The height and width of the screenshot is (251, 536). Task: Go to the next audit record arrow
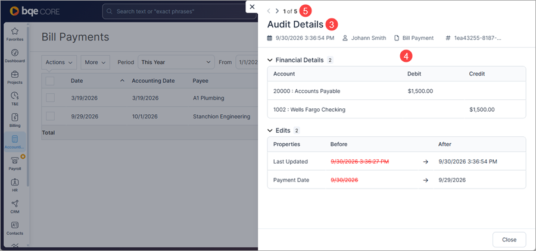pyautogui.click(x=277, y=11)
